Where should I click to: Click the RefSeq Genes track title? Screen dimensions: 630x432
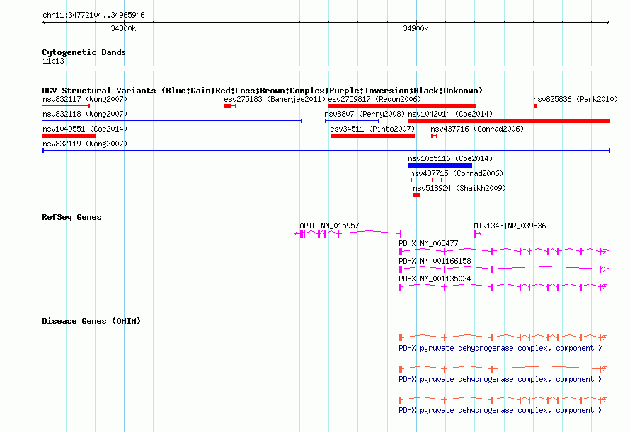click(71, 217)
